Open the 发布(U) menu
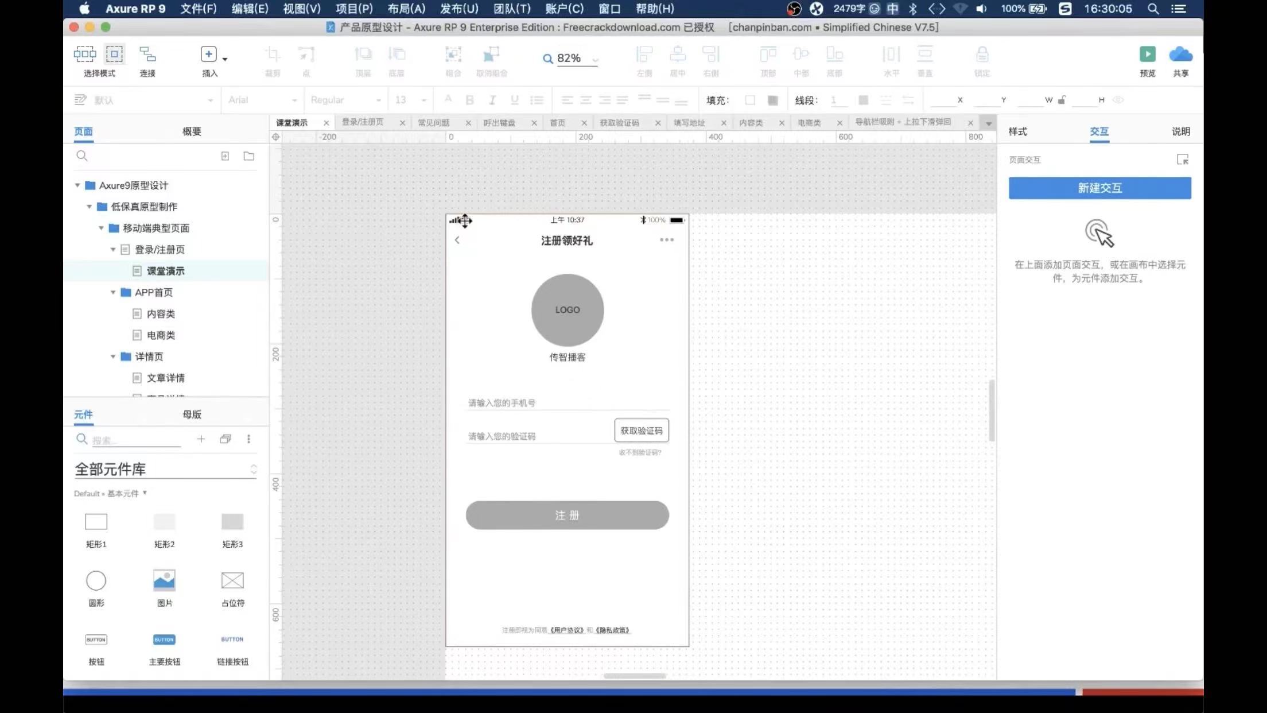 pyautogui.click(x=458, y=9)
